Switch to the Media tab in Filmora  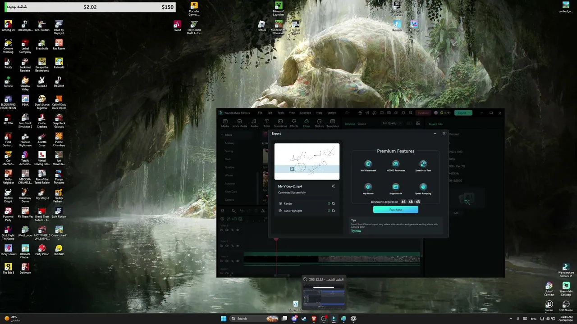point(225,123)
